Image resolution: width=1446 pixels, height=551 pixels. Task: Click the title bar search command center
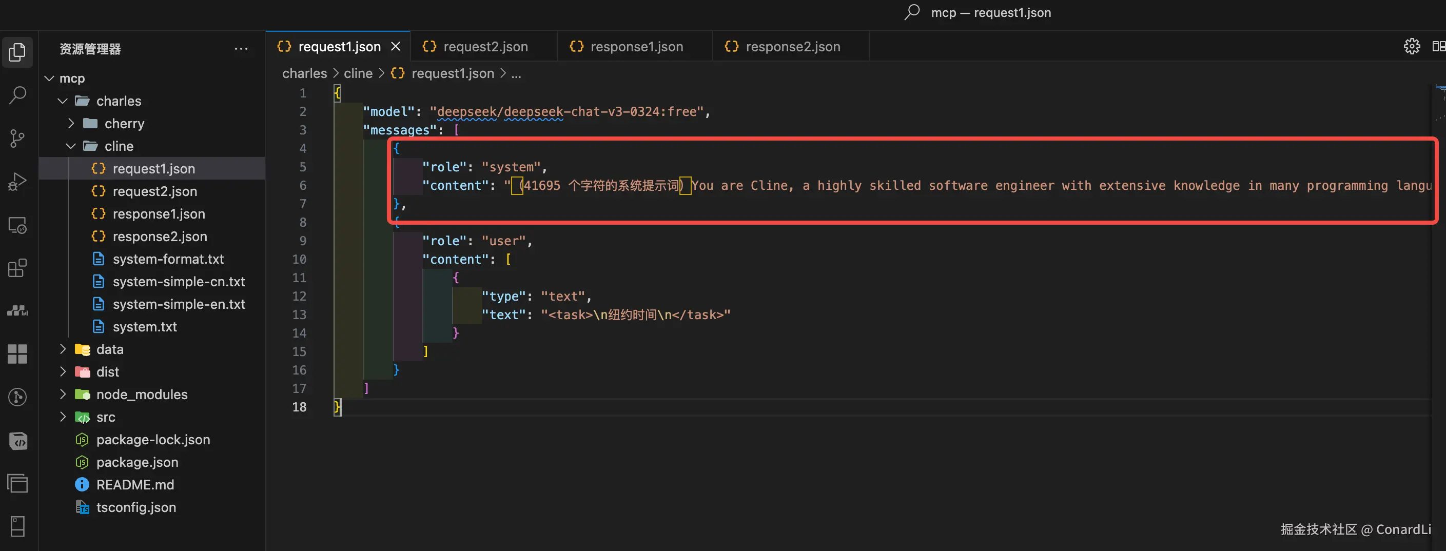point(978,12)
